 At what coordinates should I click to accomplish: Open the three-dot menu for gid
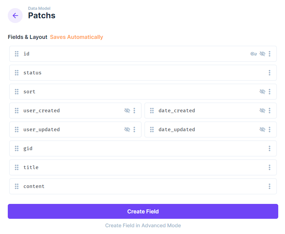pos(269,148)
